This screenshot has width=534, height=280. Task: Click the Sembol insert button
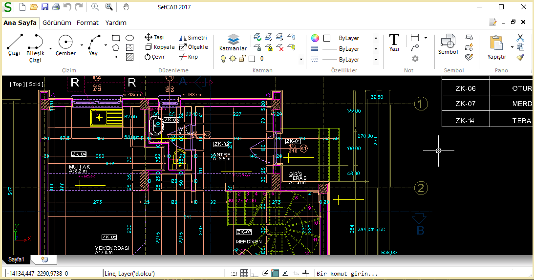click(448, 44)
